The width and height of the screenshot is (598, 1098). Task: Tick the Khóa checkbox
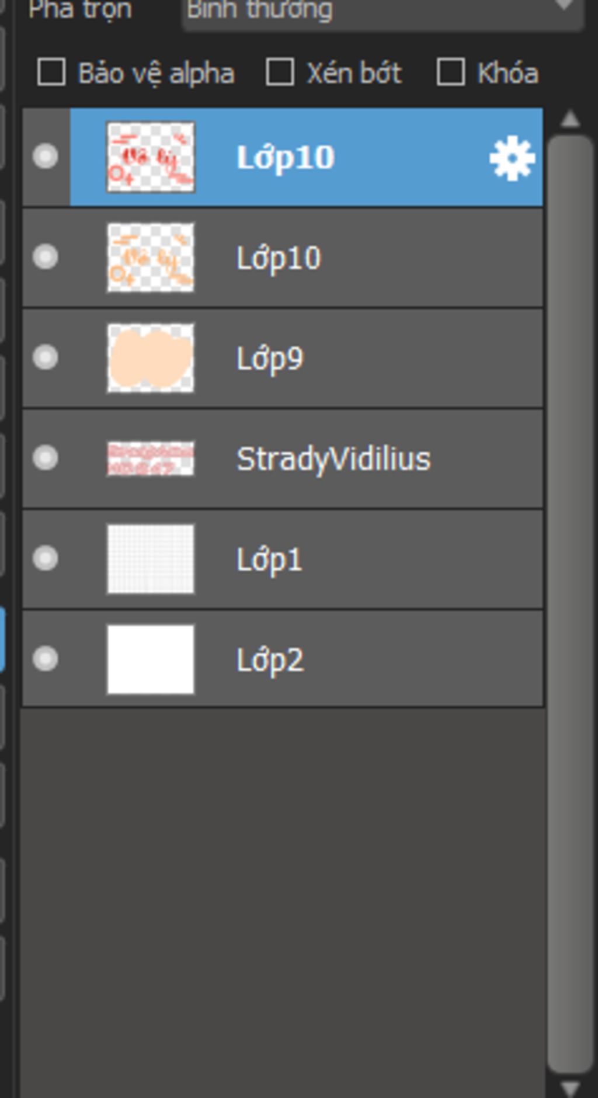450,72
